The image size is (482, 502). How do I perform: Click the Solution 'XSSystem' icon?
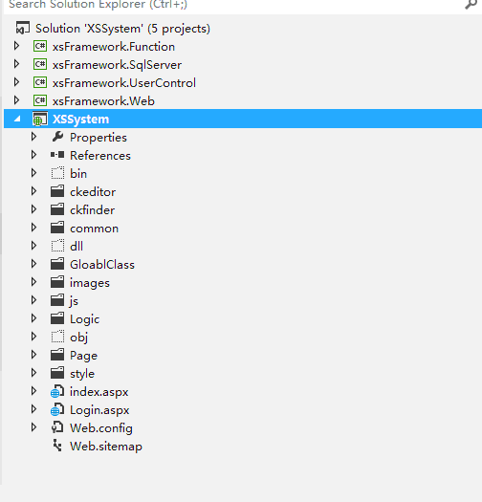(x=23, y=28)
